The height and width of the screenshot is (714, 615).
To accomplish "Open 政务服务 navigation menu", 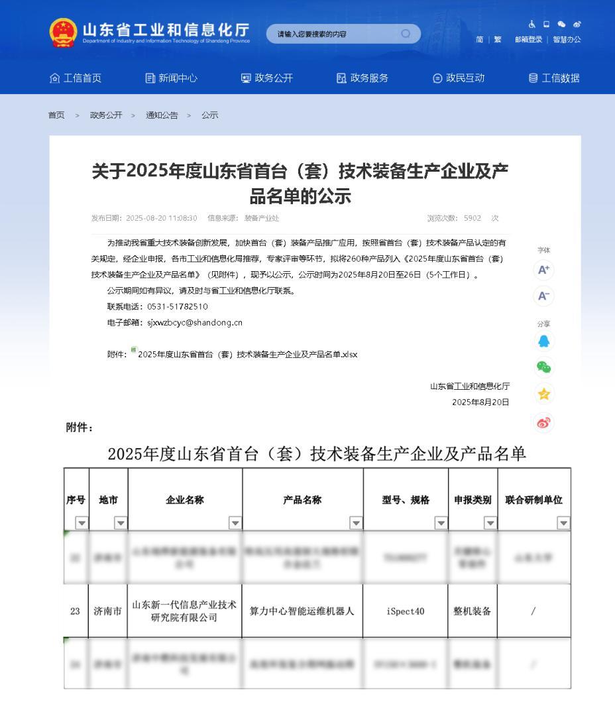I will tap(363, 78).
